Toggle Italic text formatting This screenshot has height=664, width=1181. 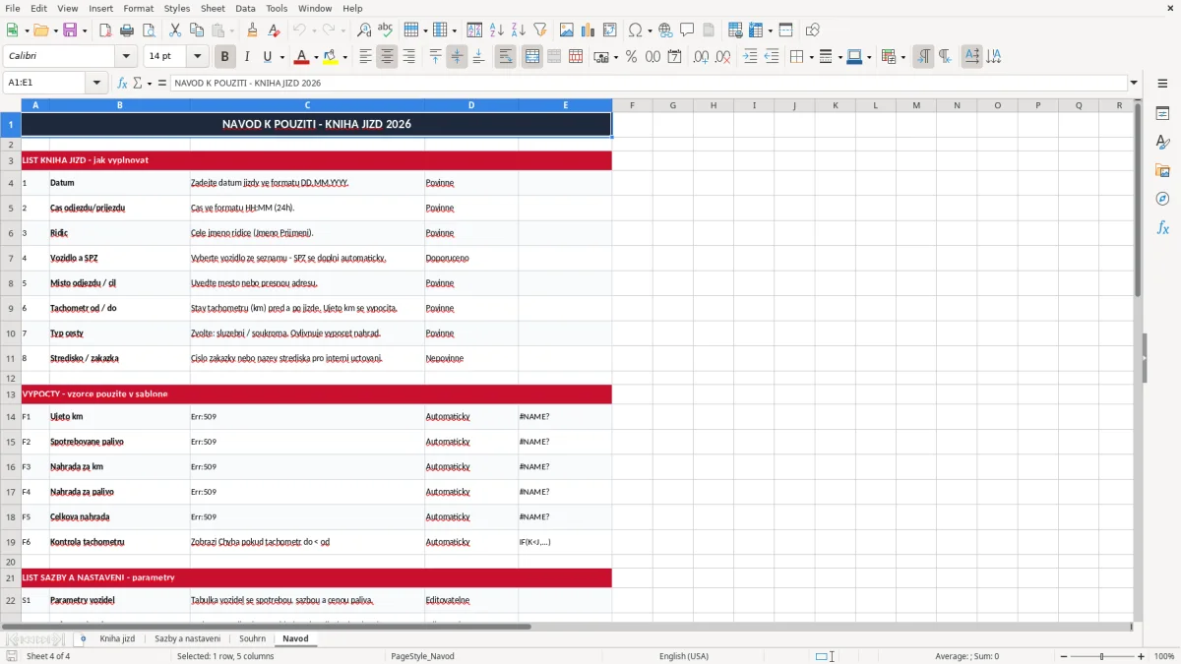click(246, 57)
